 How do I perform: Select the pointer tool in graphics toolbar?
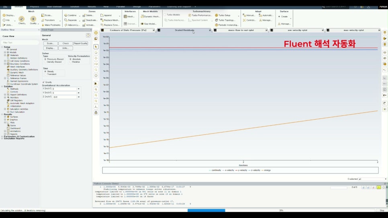pyautogui.click(x=96, y=47)
